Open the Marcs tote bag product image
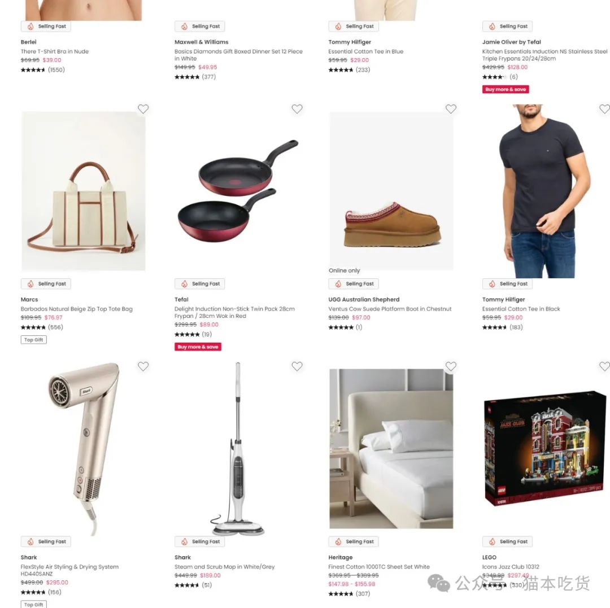The width and height of the screenshot is (610, 608). coord(83,191)
